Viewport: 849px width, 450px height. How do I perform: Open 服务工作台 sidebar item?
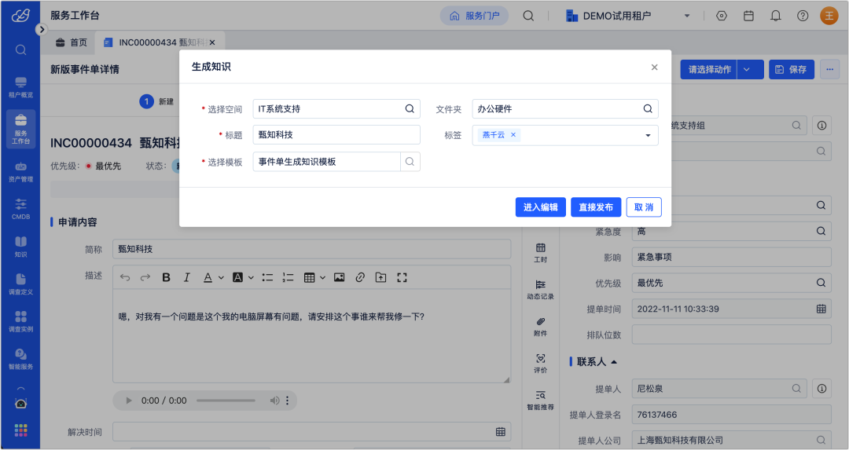click(20, 129)
